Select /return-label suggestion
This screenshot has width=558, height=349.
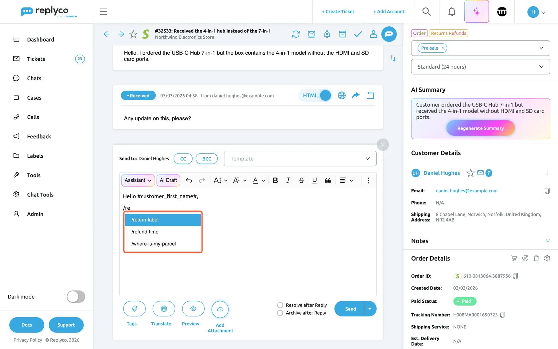click(163, 220)
